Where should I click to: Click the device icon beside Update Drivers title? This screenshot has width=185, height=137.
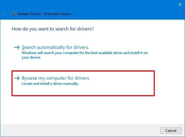point(14,14)
